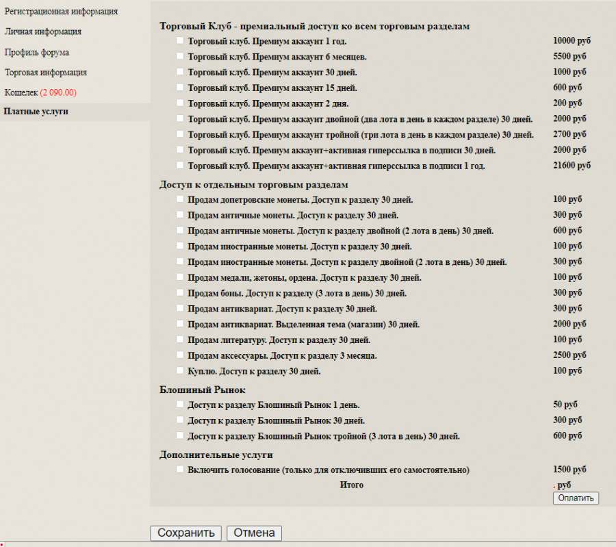Tick Премиум аккаунт двойной 30 дней checkbox

(x=180, y=118)
